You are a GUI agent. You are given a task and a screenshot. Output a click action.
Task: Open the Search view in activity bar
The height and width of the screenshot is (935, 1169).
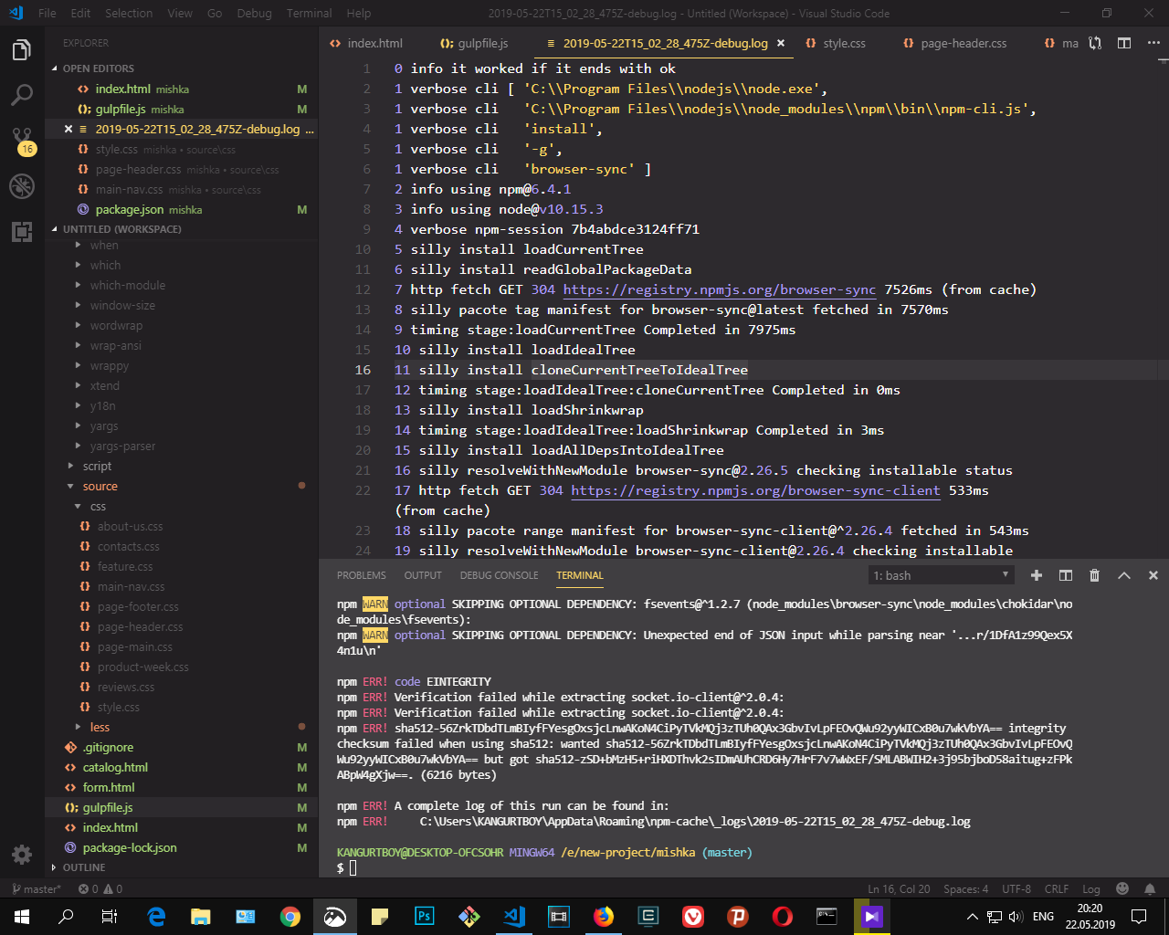[x=22, y=95]
